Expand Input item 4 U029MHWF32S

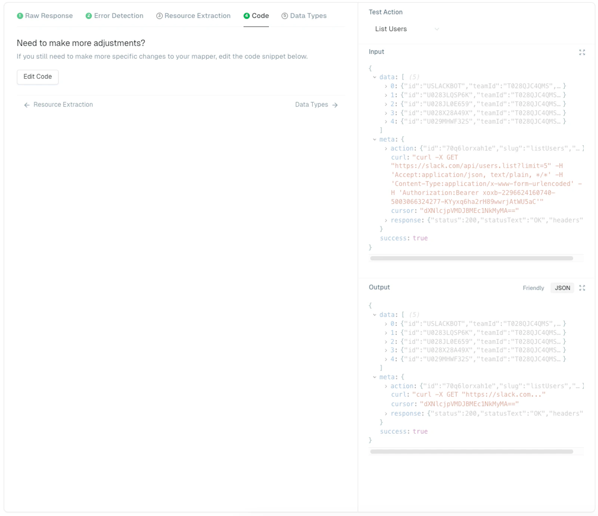[x=386, y=122]
